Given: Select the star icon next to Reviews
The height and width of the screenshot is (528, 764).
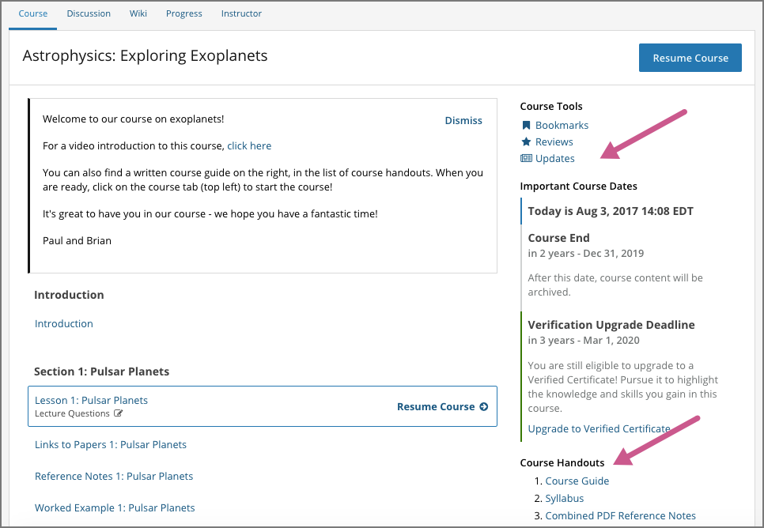Looking at the screenshot, I should coord(525,141).
